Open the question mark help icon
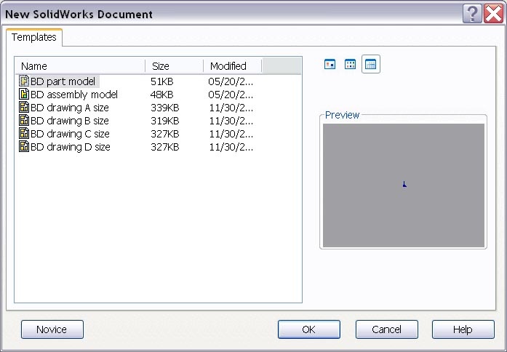Viewport: 507px width, 352px height. click(x=472, y=15)
